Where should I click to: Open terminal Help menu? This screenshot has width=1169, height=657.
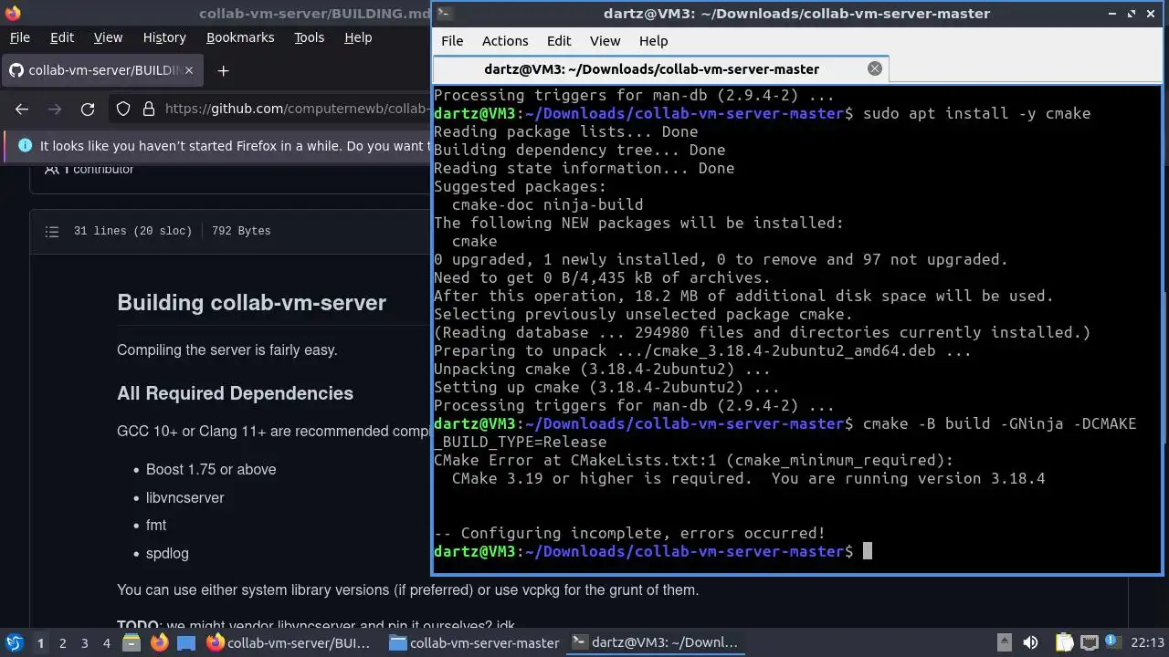653,41
